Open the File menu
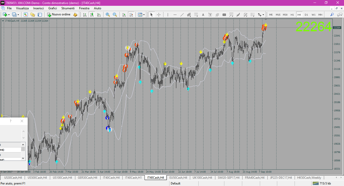344x186 pixels. (9, 8)
